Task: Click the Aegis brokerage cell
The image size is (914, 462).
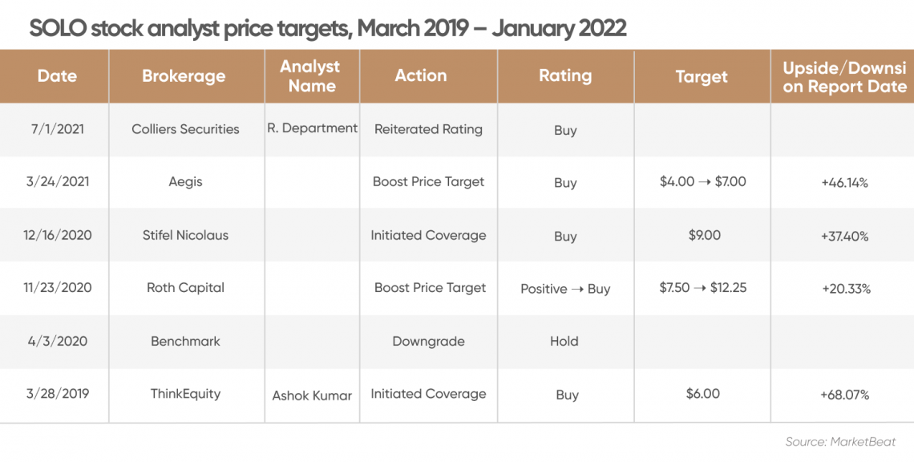Action: [185, 182]
